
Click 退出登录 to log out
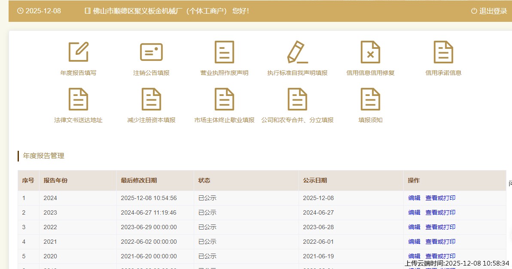[489, 11]
